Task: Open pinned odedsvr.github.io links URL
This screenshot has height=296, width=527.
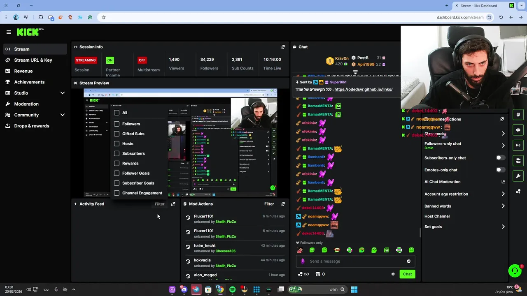Action: pyautogui.click(x=363, y=89)
